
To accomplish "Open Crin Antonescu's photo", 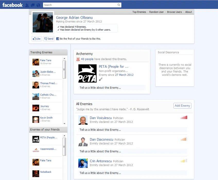I will click(83, 163).
